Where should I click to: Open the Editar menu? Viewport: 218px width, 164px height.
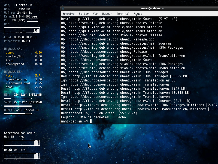pyautogui.click(x=84, y=14)
